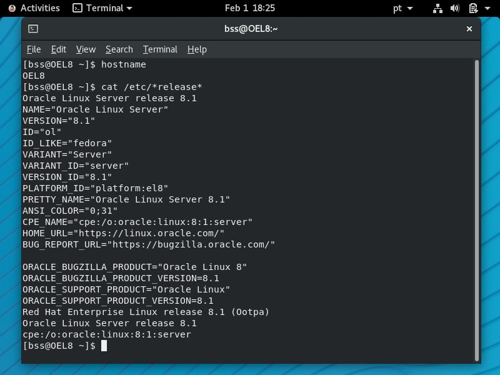Screen dimensions: 500x375
Task: Click the line ID_LIKE="fedora"
Action: (x=67, y=143)
